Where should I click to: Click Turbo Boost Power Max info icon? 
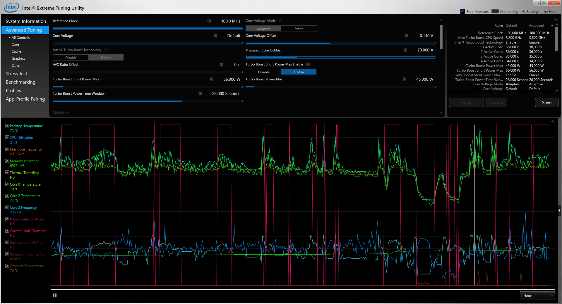[404, 79]
